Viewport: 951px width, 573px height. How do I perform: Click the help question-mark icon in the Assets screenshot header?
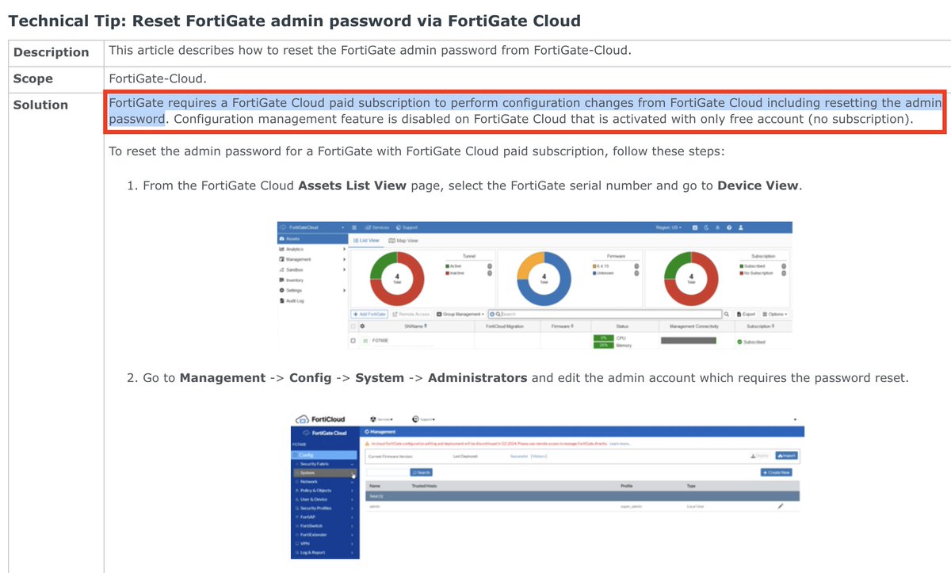(730, 227)
